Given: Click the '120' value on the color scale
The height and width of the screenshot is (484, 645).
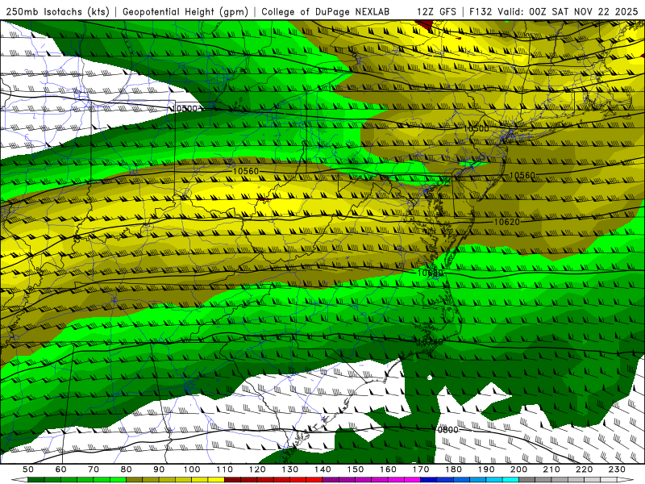Looking at the screenshot, I should pyautogui.click(x=257, y=469).
